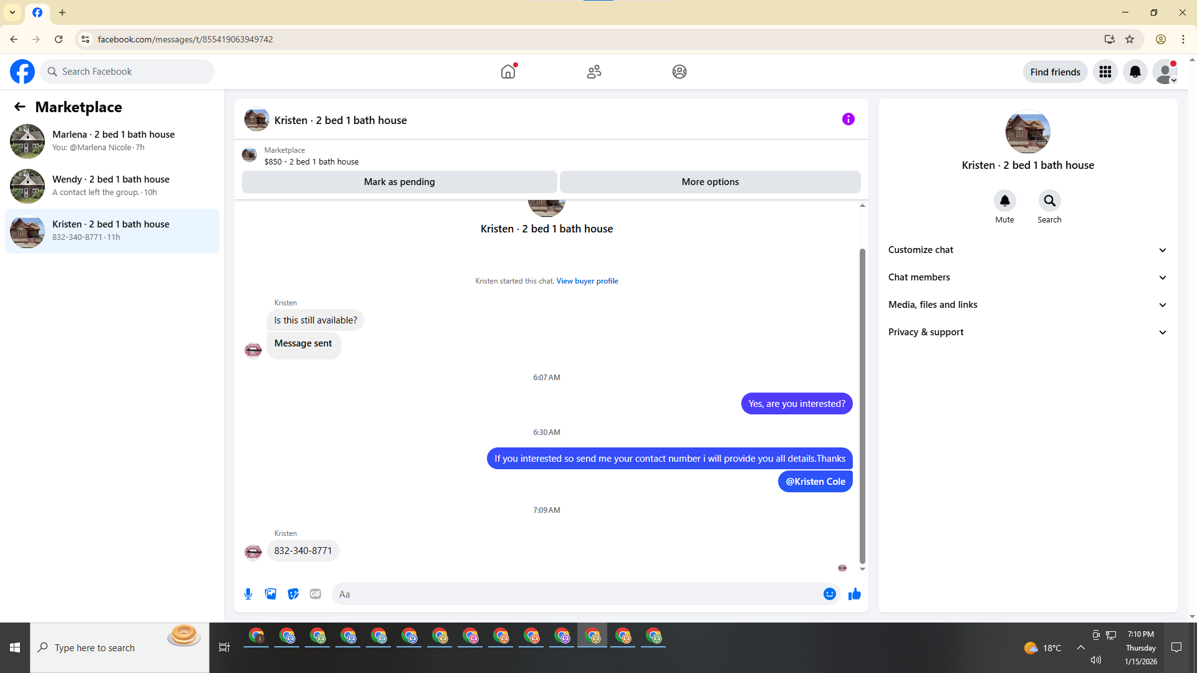Open Facebook notifications bell
Screen dimensions: 1197x673
pyautogui.click(x=1135, y=72)
